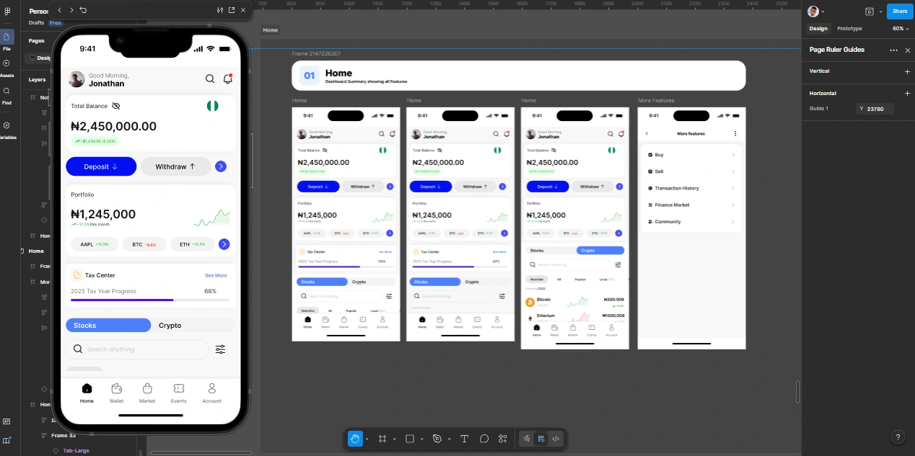Tap Home in preview bottom nav
Image resolution: width=915 pixels, height=456 pixels.
87,393
